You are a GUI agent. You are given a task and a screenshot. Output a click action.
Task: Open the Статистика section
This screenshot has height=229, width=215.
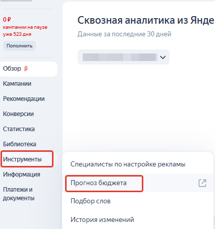click(x=19, y=129)
